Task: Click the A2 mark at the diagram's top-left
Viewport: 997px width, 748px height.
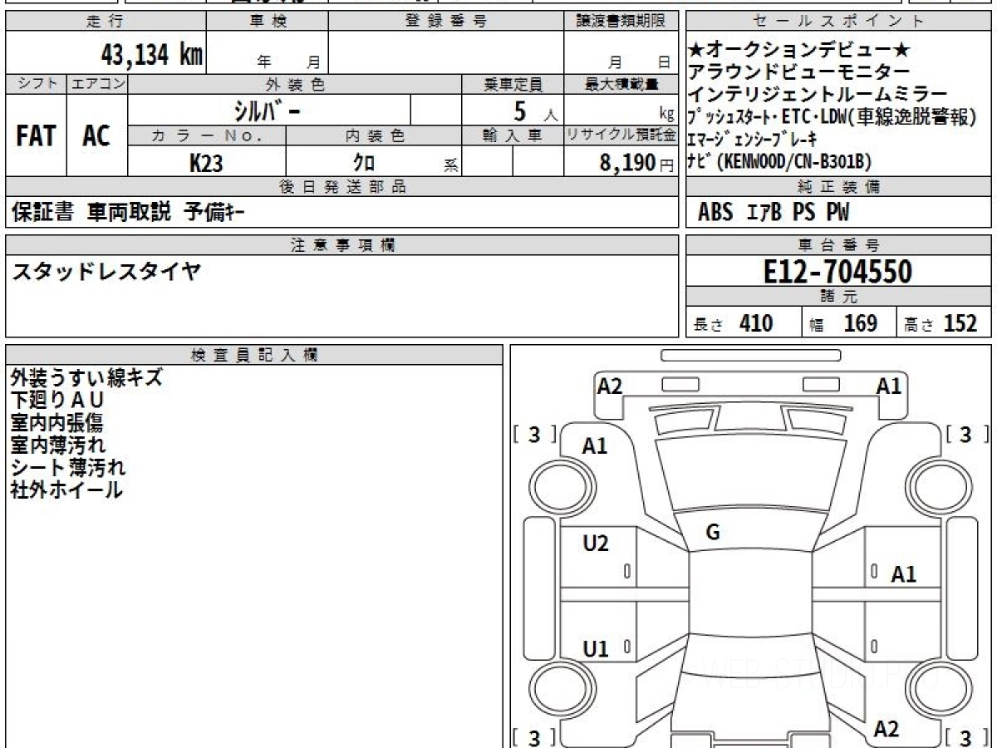Action: 610,386
